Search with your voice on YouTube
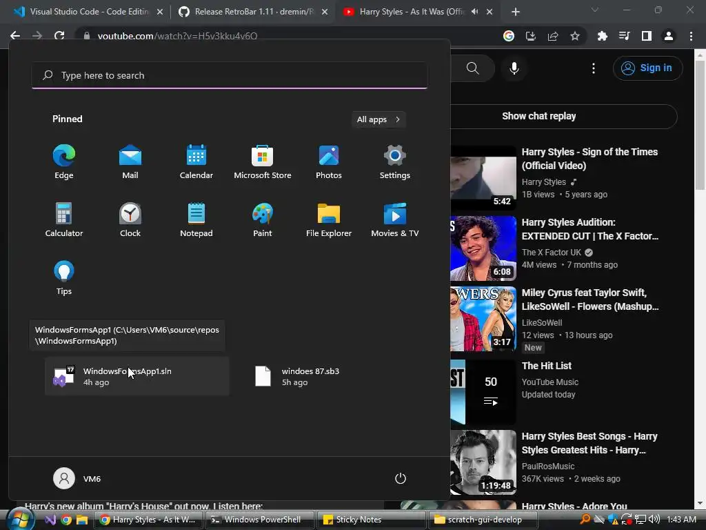706x530 pixels. pos(514,68)
